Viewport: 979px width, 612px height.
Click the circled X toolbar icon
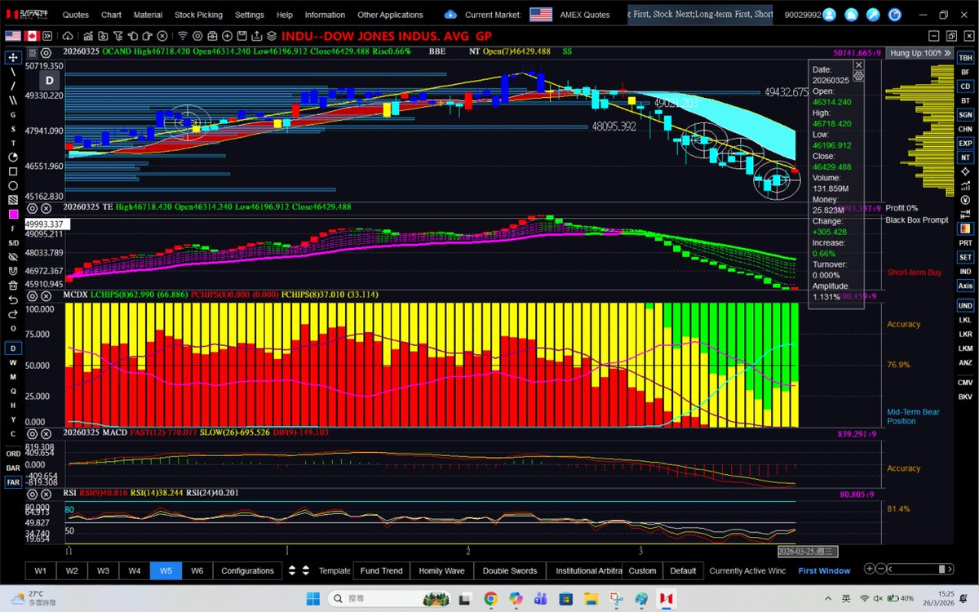[x=162, y=37]
